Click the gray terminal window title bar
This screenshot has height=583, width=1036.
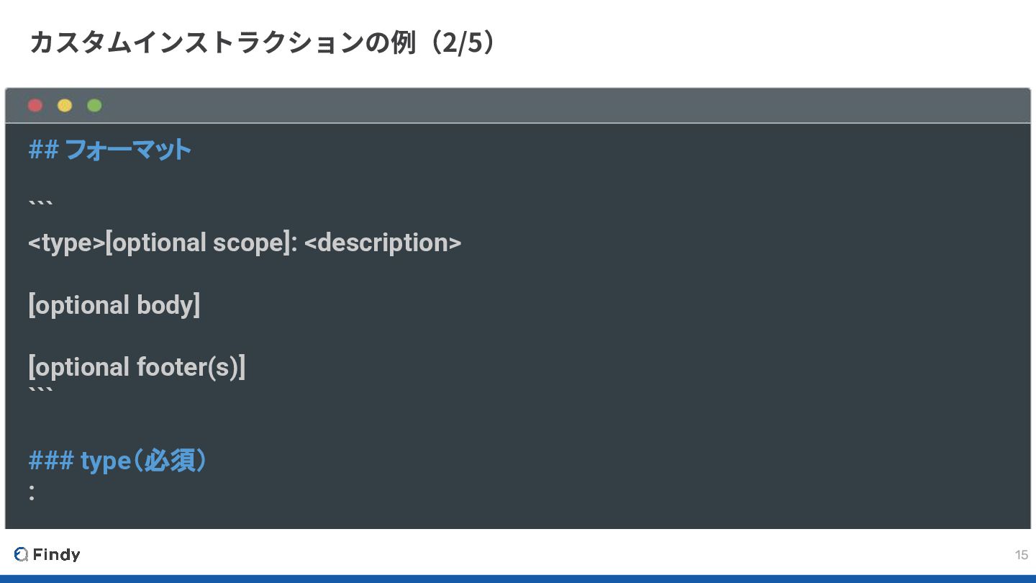(518, 106)
